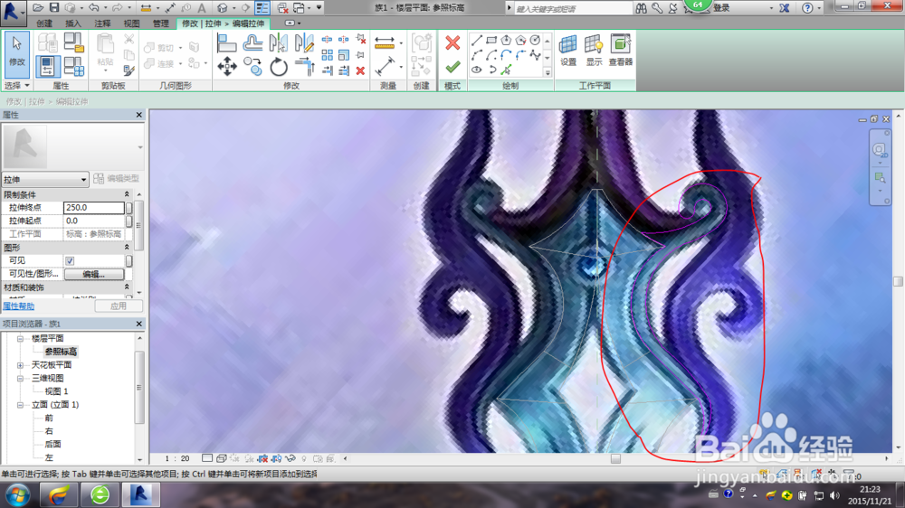The image size is (905, 508).
Task: Click the 应用 apply button
Action: (119, 306)
